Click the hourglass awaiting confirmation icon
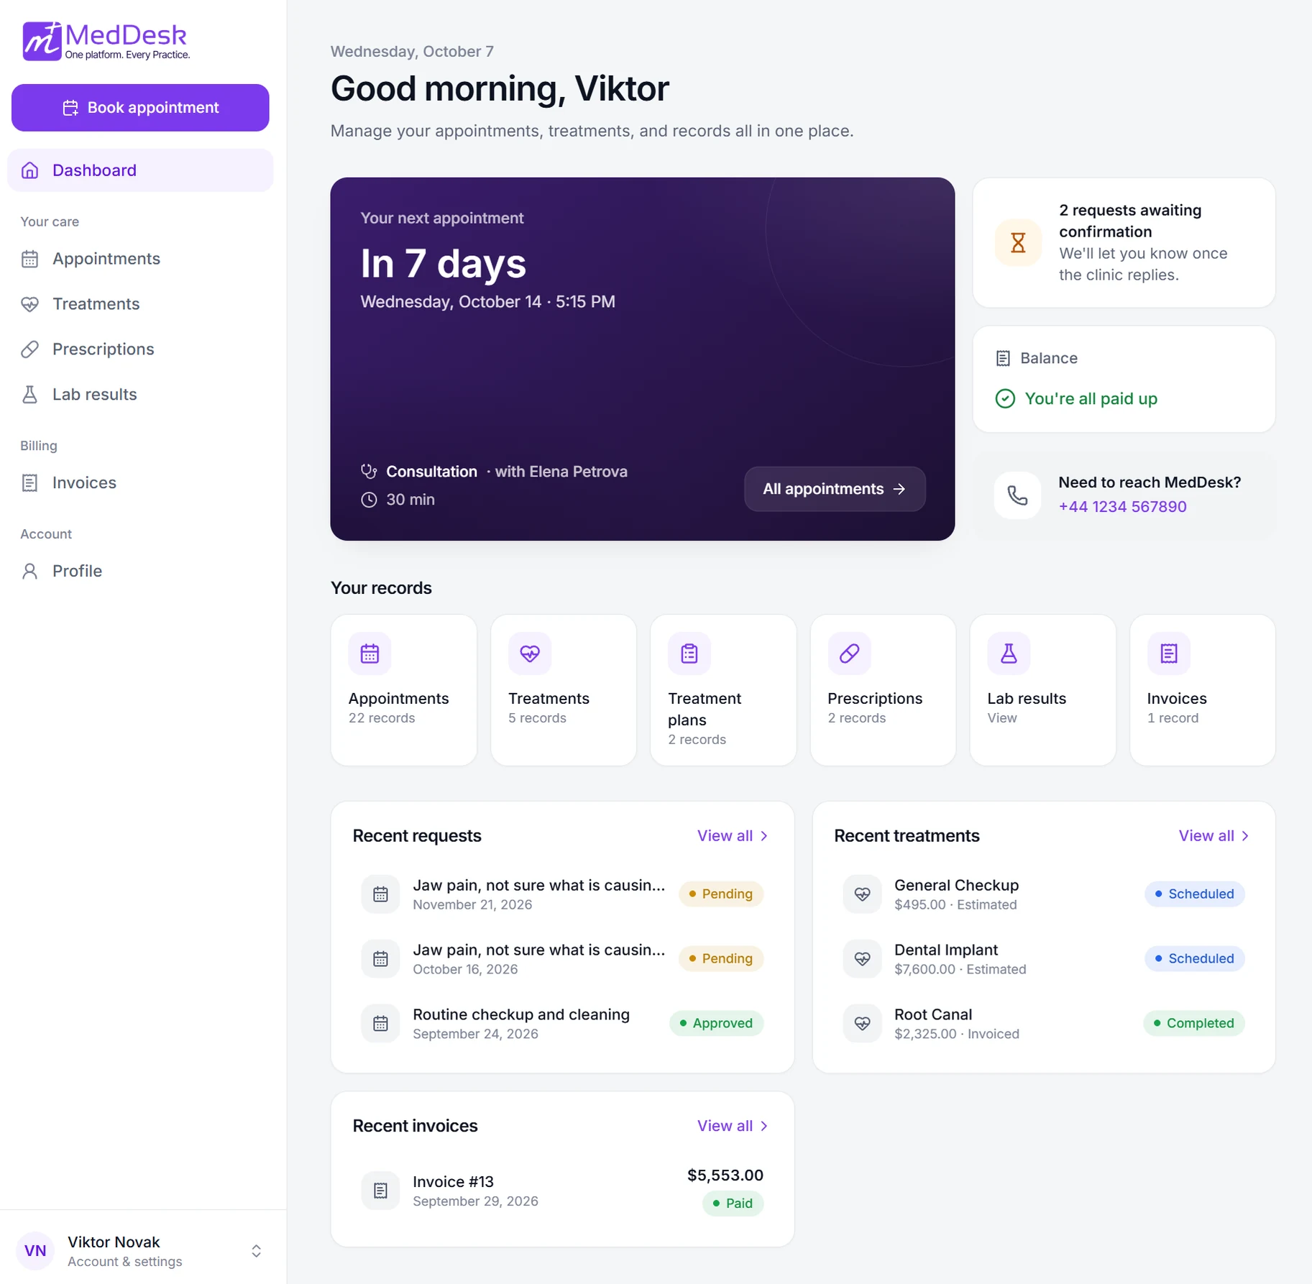The image size is (1312, 1284). click(x=1018, y=243)
